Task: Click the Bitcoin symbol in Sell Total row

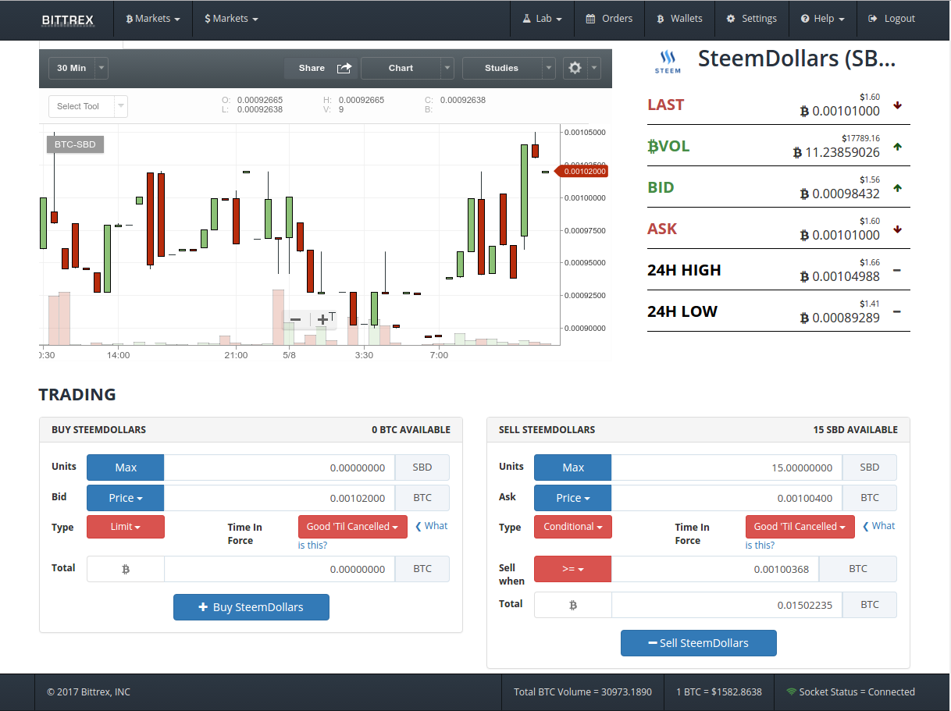Action: (573, 605)
